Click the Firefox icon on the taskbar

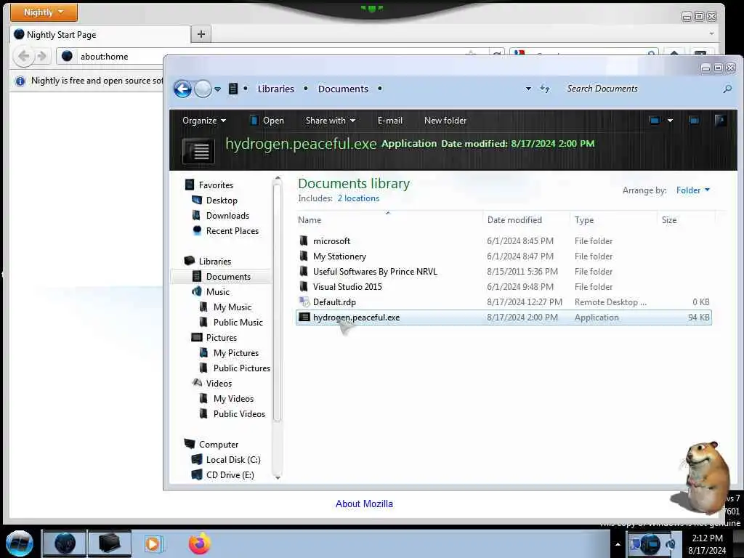pos(200,543)
